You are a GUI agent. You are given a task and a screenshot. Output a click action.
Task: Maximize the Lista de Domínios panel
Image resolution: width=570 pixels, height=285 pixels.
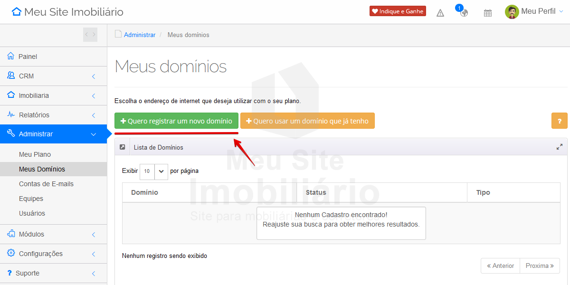560,147
